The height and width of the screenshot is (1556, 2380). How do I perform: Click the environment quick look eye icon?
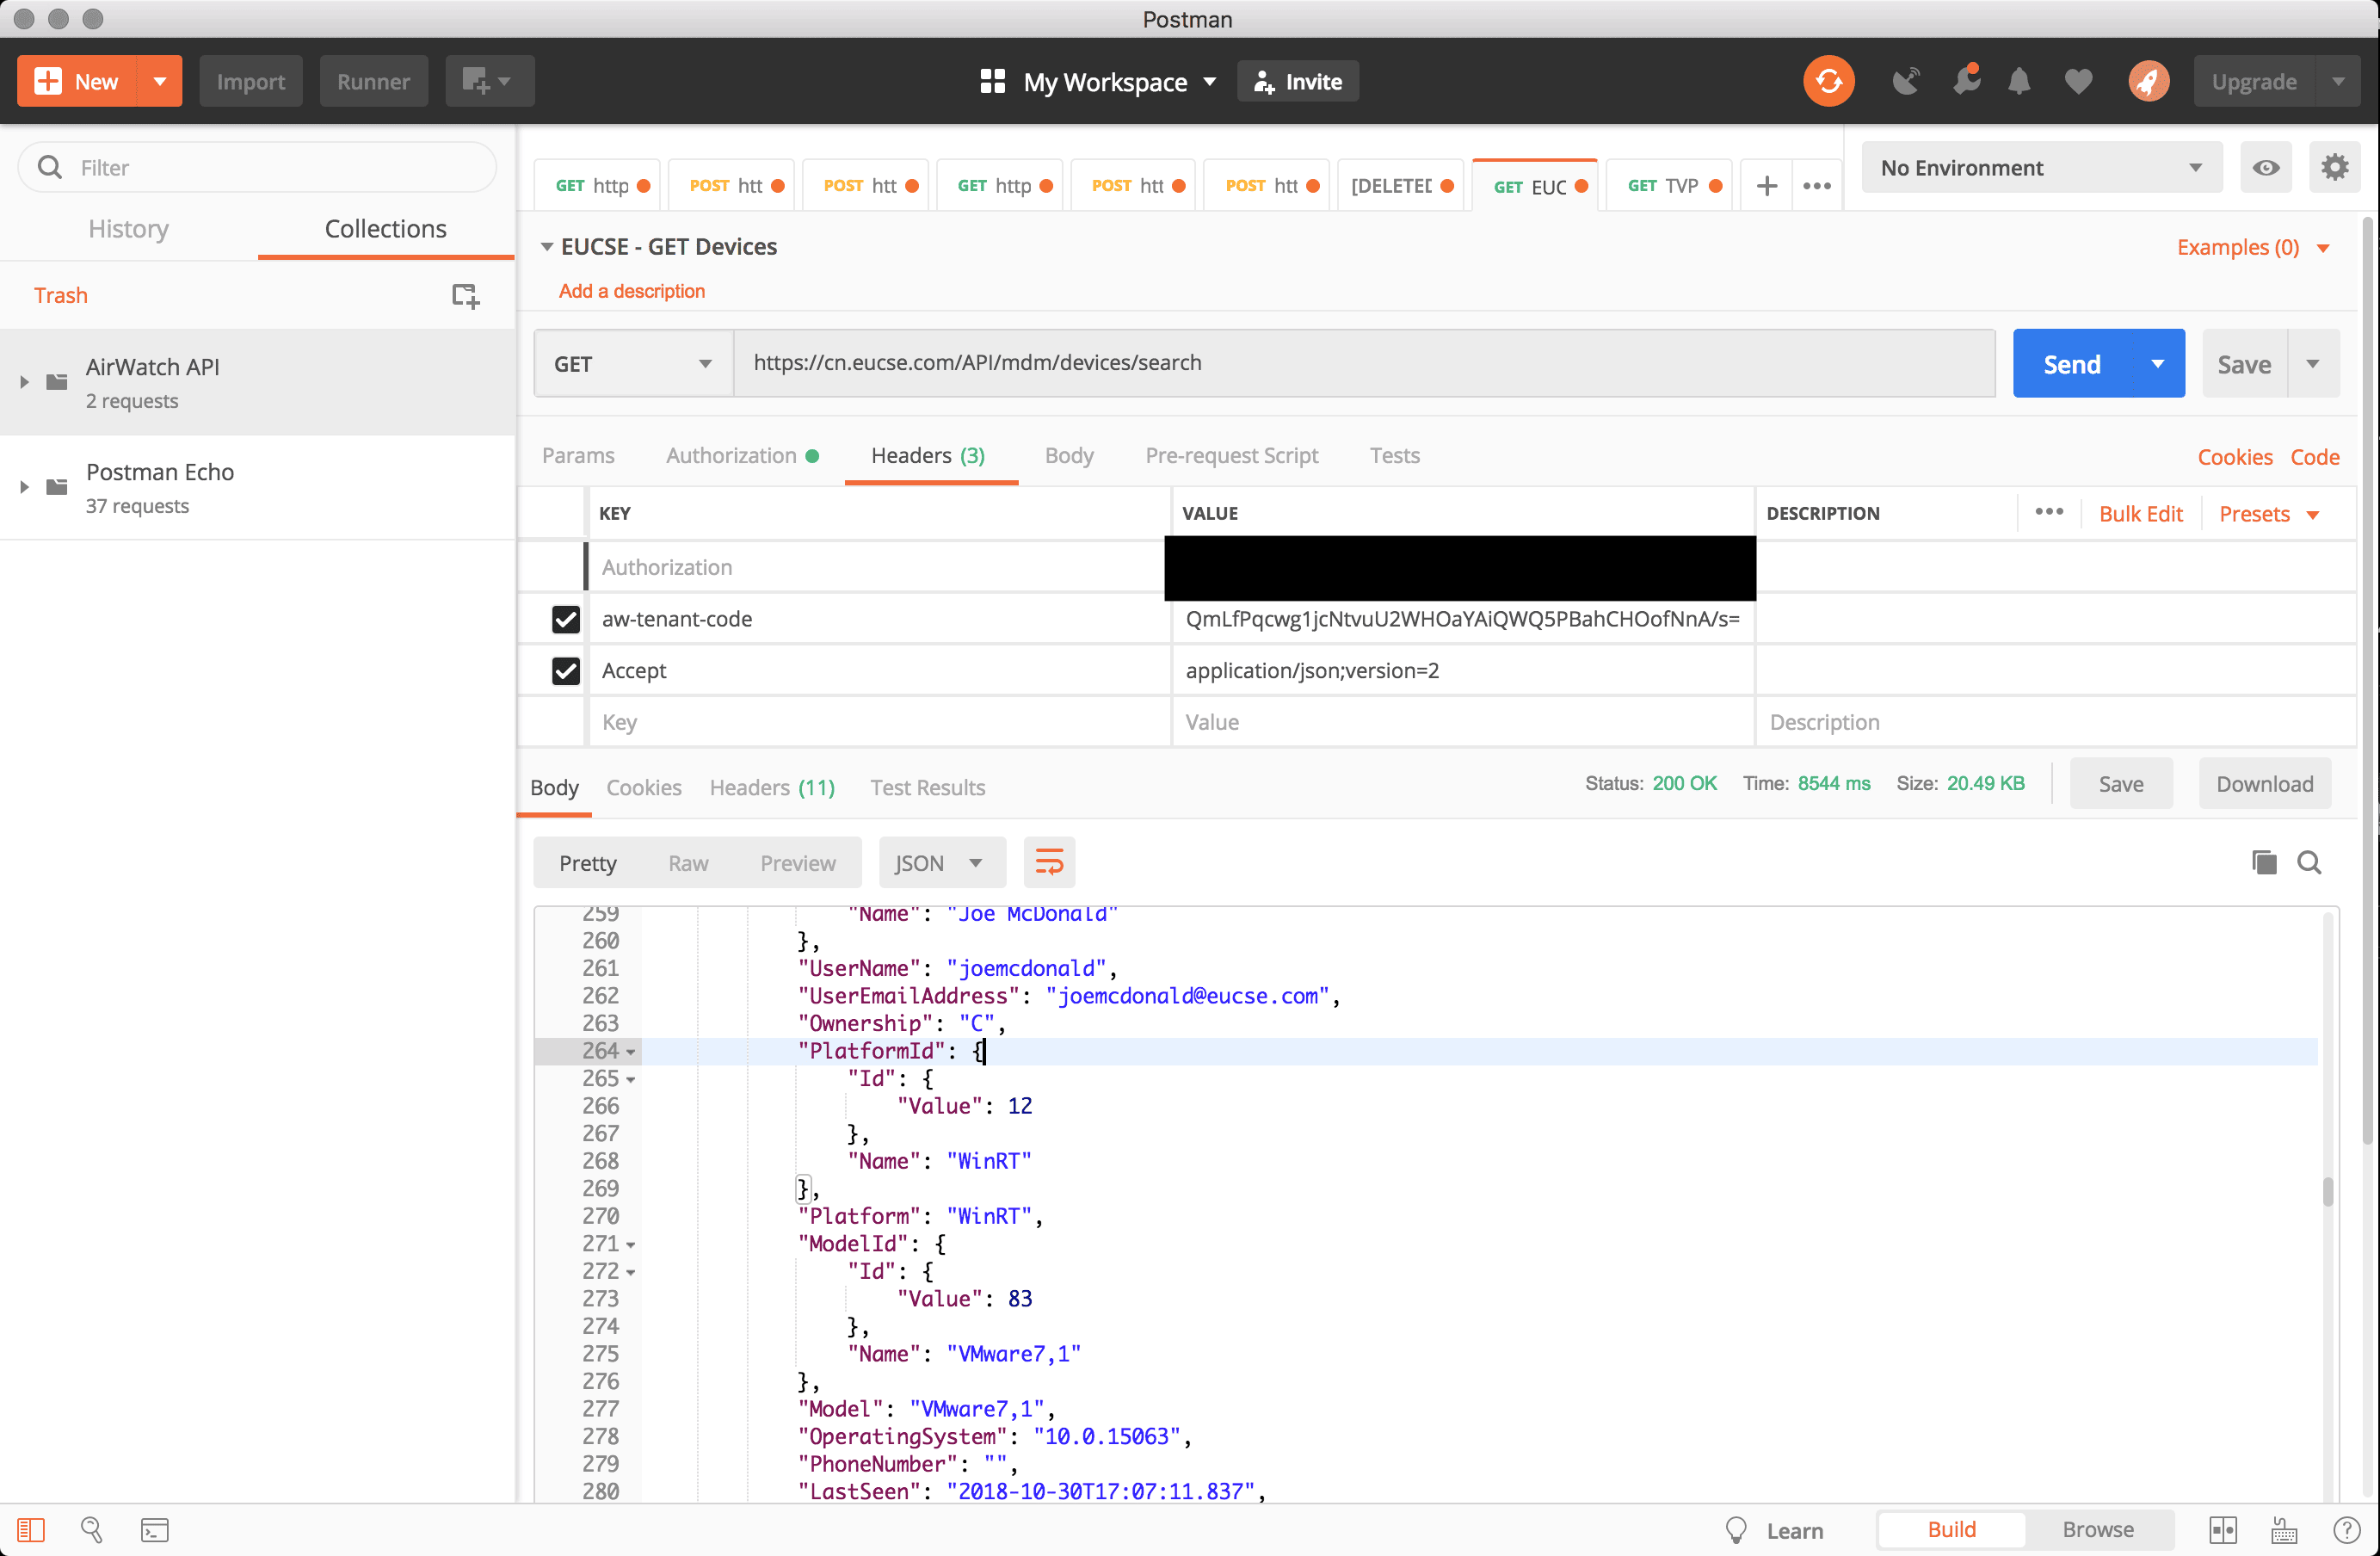pos(2267,167)
